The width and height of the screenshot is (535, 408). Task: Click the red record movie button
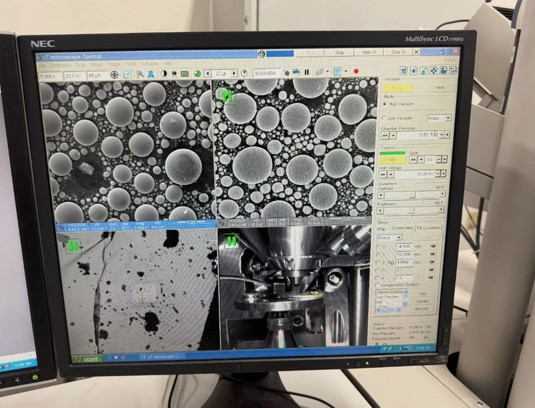(356, 72)
